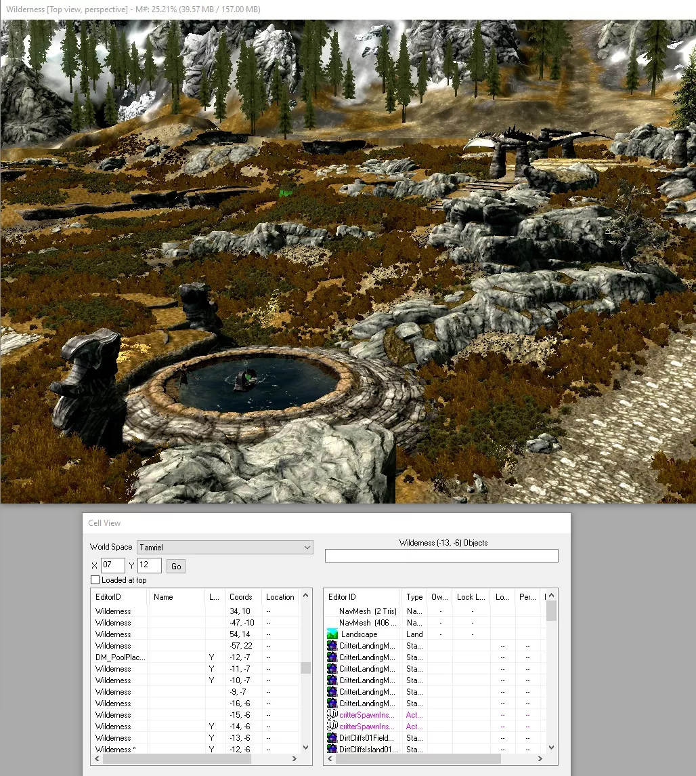Screen dimensions: 696x776
Task: Click the Per... column header in objects list
Action: click(527, 597)
